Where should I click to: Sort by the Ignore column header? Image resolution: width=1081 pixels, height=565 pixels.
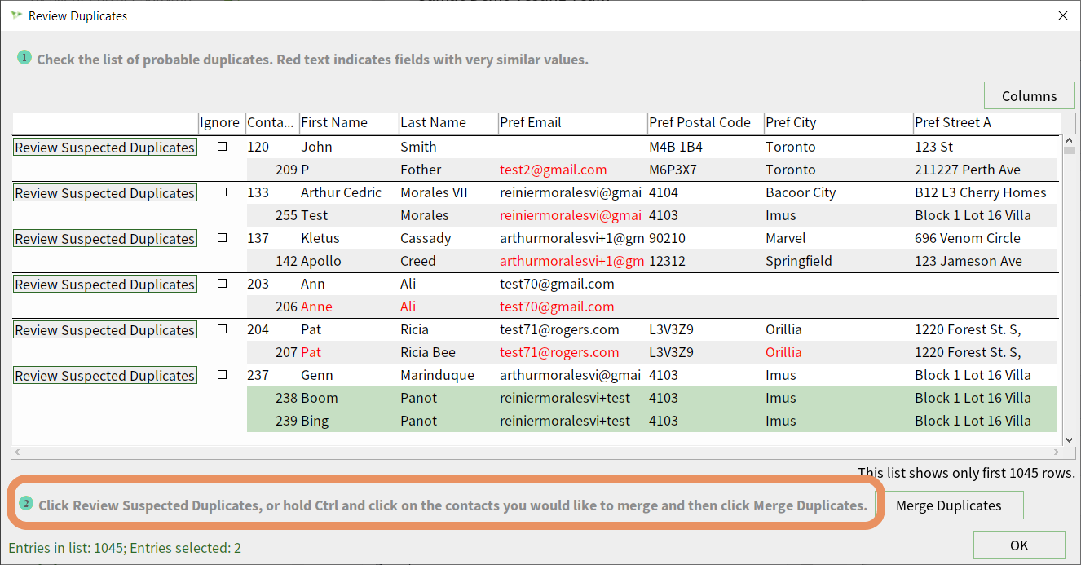click(221, 123)
